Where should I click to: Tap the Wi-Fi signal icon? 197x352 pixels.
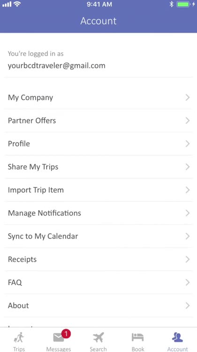point(16,4)
